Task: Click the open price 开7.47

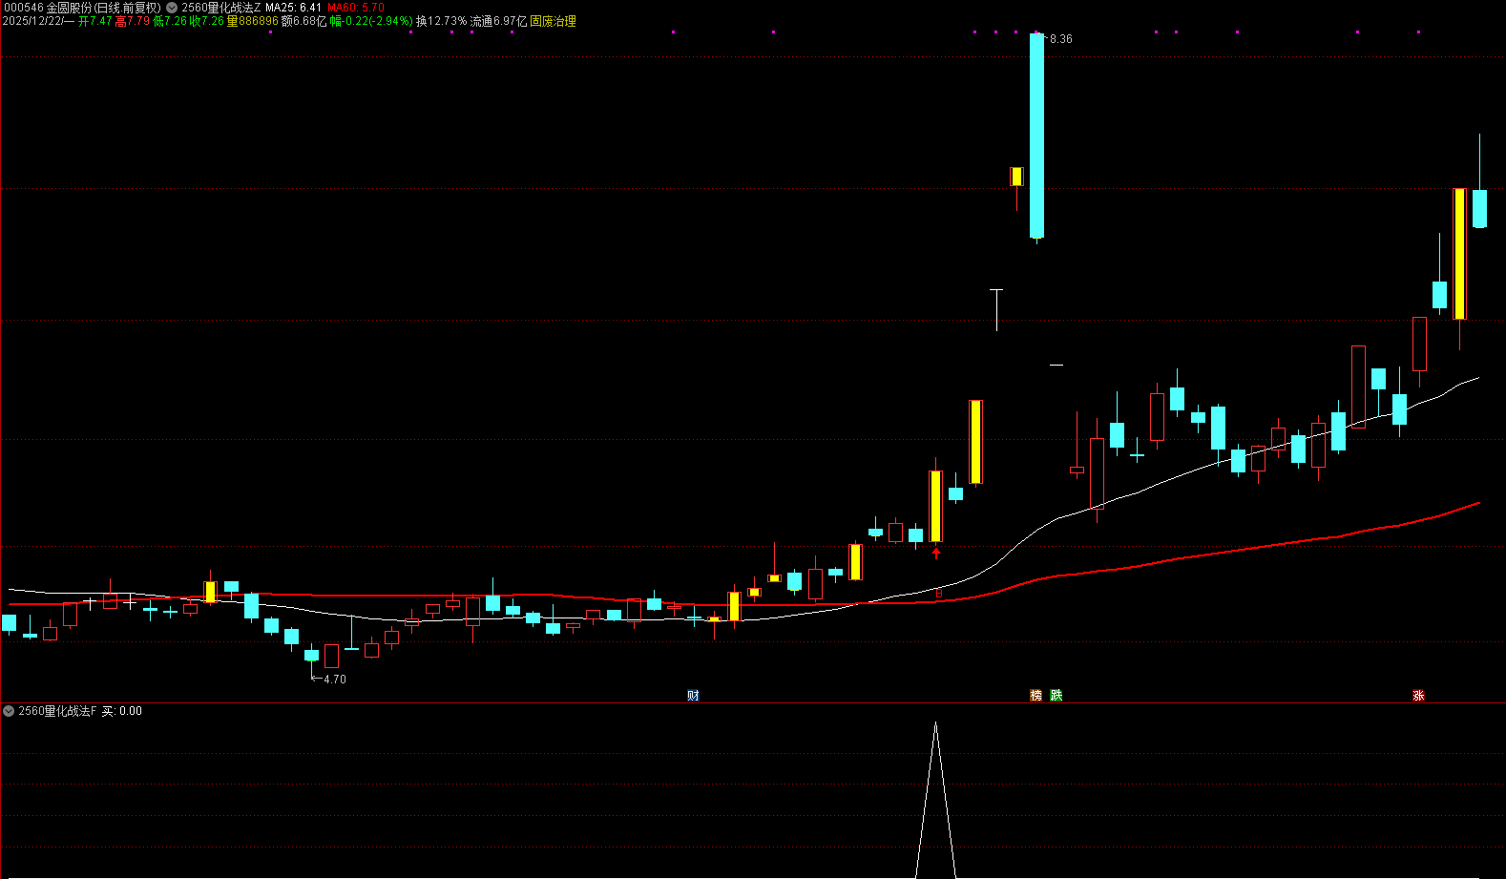Action: 95,21
